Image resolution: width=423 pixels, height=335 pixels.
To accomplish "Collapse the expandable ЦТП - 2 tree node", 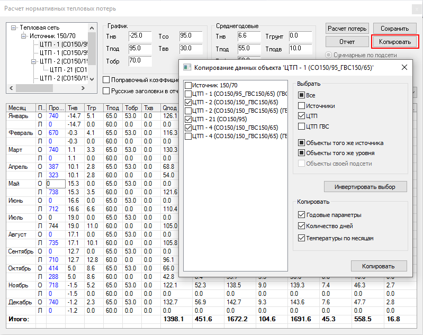I will click(x=33, y=61).
